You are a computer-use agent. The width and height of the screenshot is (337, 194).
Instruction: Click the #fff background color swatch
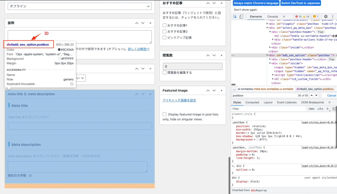[258, 140]
